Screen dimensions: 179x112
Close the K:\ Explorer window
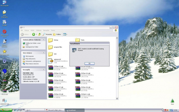tap(116, 27)
